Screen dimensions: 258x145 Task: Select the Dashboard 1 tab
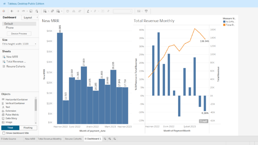[x=93, y=139]
